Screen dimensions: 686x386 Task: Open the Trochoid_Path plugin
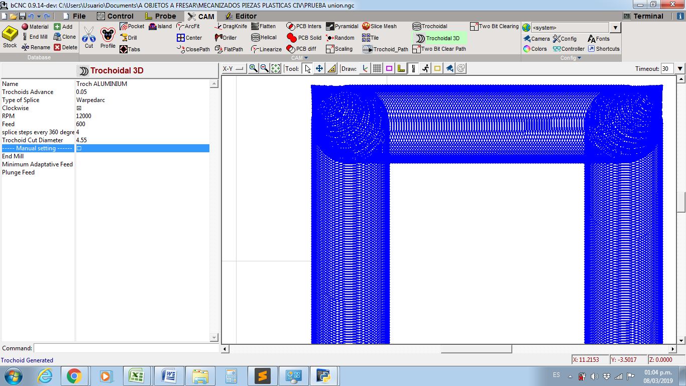(x=385, y=49)
